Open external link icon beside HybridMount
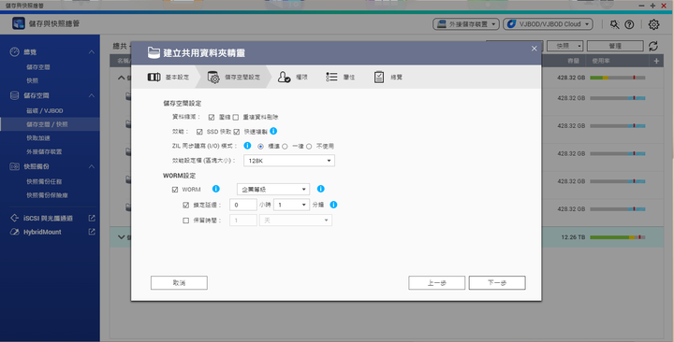 92,232
